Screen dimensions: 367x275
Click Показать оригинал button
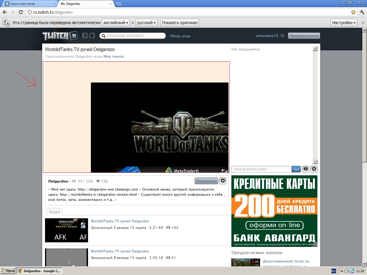click(180, 23)
